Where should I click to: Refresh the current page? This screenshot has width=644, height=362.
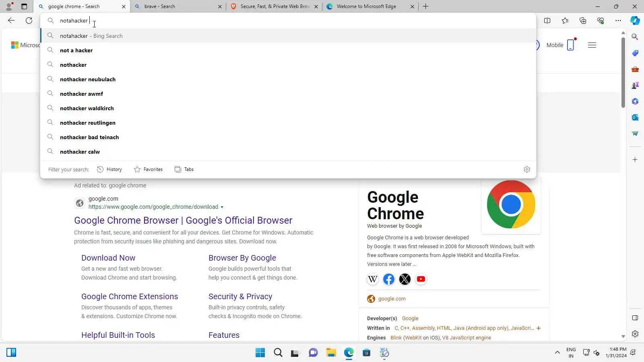pos(29,21)
